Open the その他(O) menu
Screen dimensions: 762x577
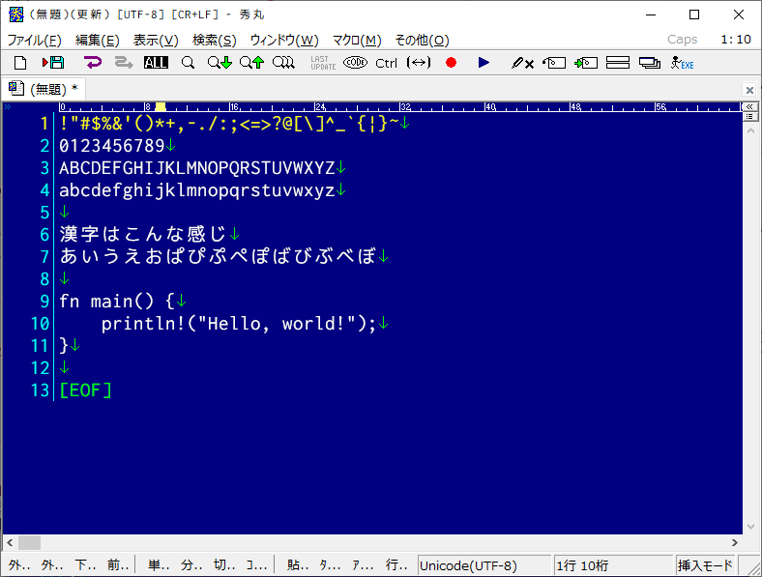pyautogui.click(x=422, y=40)
